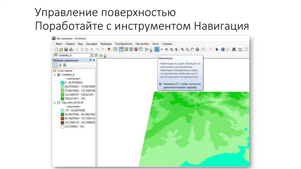Click the Print icon
Viewport: 301px width, 169px height.
coord(71,49)
